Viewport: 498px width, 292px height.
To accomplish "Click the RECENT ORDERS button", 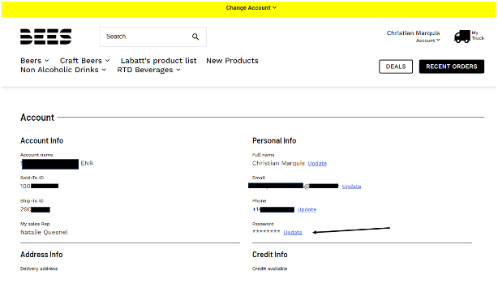I will [452, 67].
